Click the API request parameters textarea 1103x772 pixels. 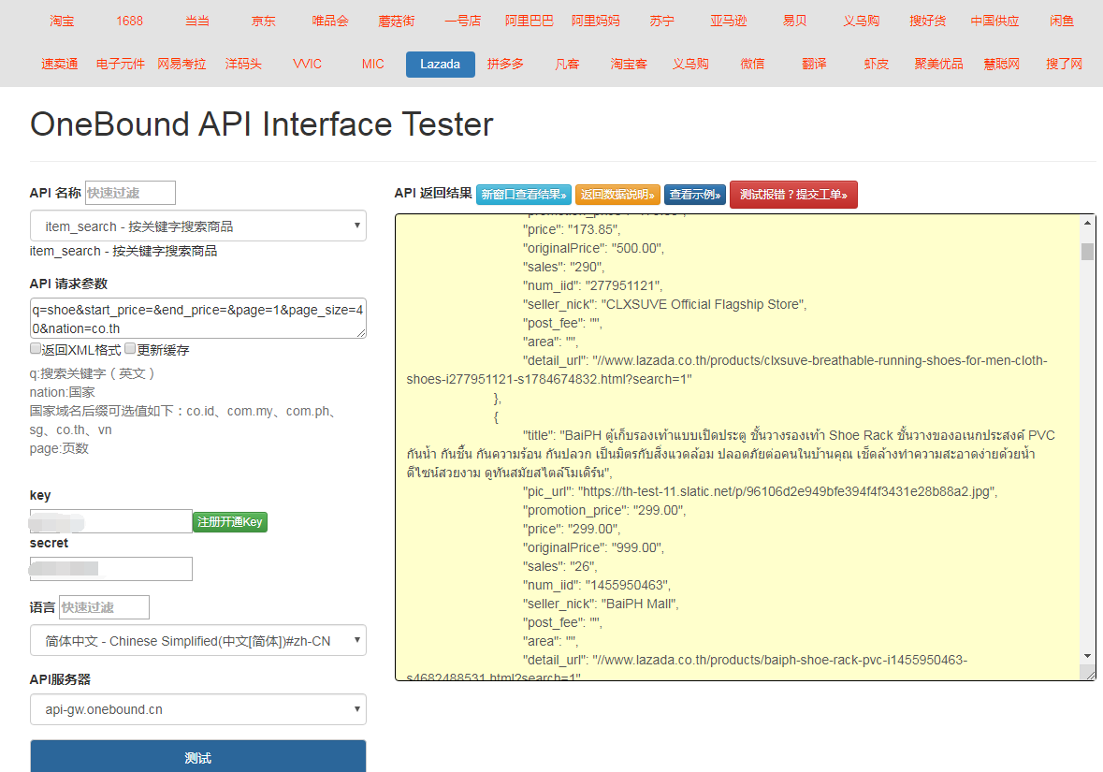coord(197,319)
